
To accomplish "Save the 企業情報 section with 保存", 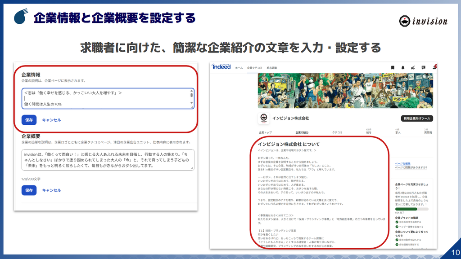I will [x=29, y=120].
